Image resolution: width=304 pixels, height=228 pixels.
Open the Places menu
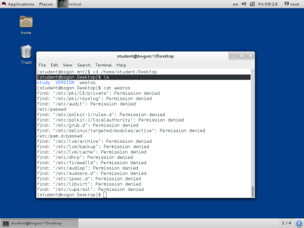[x=46, y=4]
